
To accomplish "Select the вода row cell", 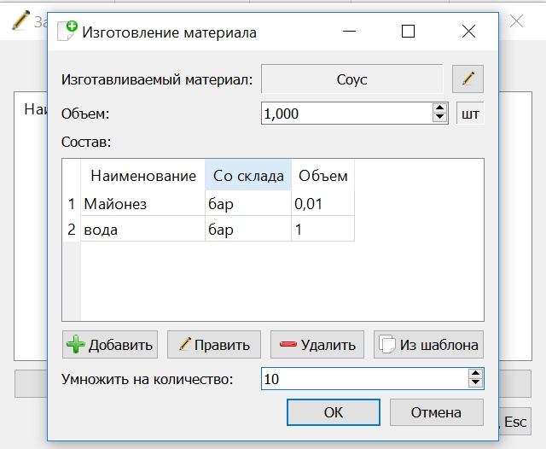I will [x=142, y=229].
